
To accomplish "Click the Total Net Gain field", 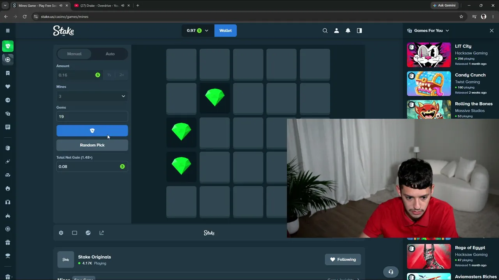I will pyautogui.click(x=92, y=166).
